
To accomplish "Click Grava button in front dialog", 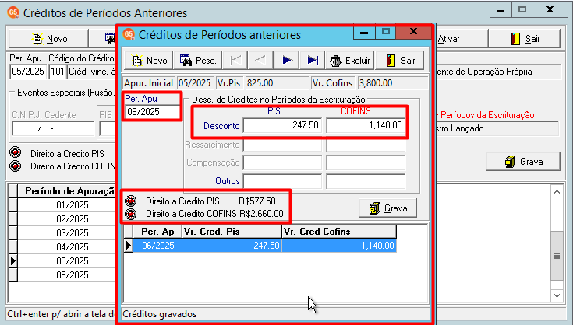I will 387,208.
